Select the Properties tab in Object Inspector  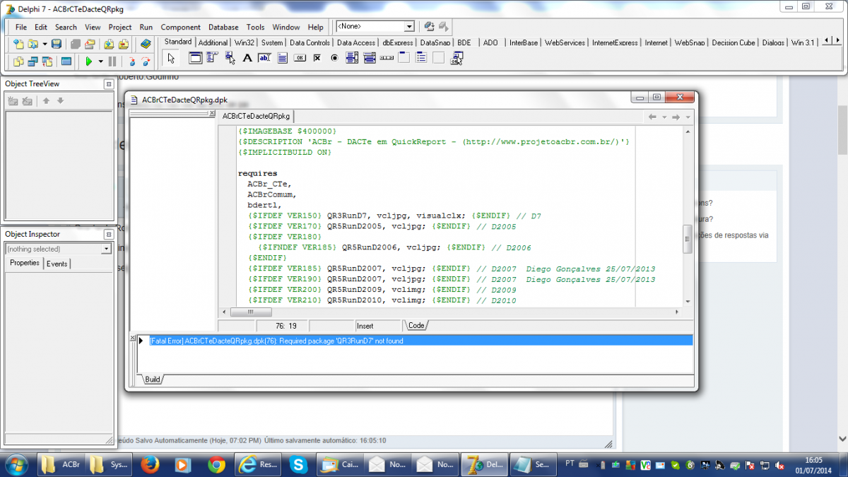pos(25,262)
